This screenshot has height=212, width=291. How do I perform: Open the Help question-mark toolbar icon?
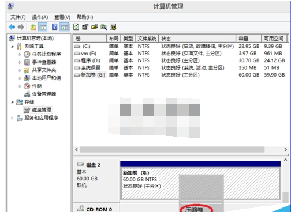(x=55, y=27)
